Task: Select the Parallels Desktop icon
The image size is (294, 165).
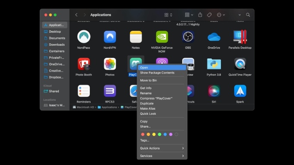Action: 240,37
